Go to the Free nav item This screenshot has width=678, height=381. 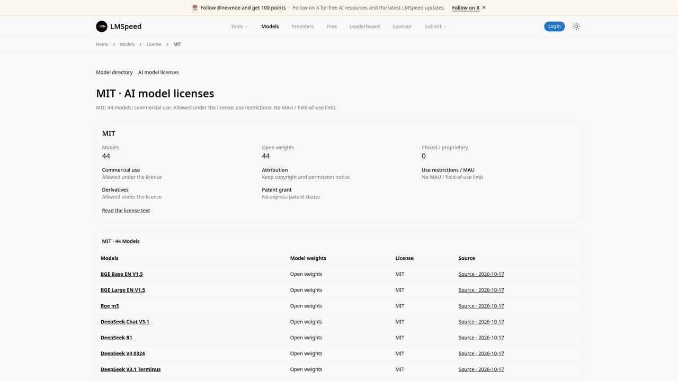coord(332,26)
